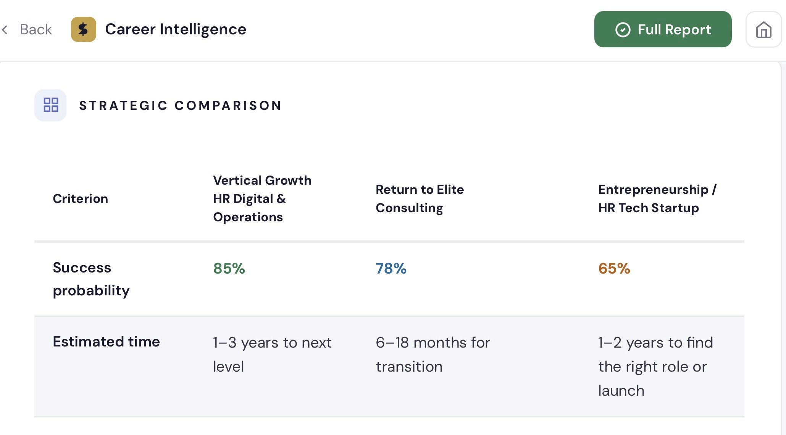This screenshot has height=435, width=786.
Task: Click the Return to Elite Consulting column header
Action: pyautogui.click(x=420, y=198)
